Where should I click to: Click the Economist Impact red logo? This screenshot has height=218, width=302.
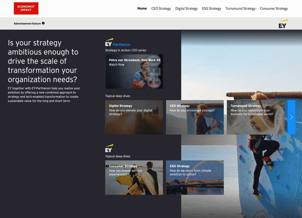(26, 8)
